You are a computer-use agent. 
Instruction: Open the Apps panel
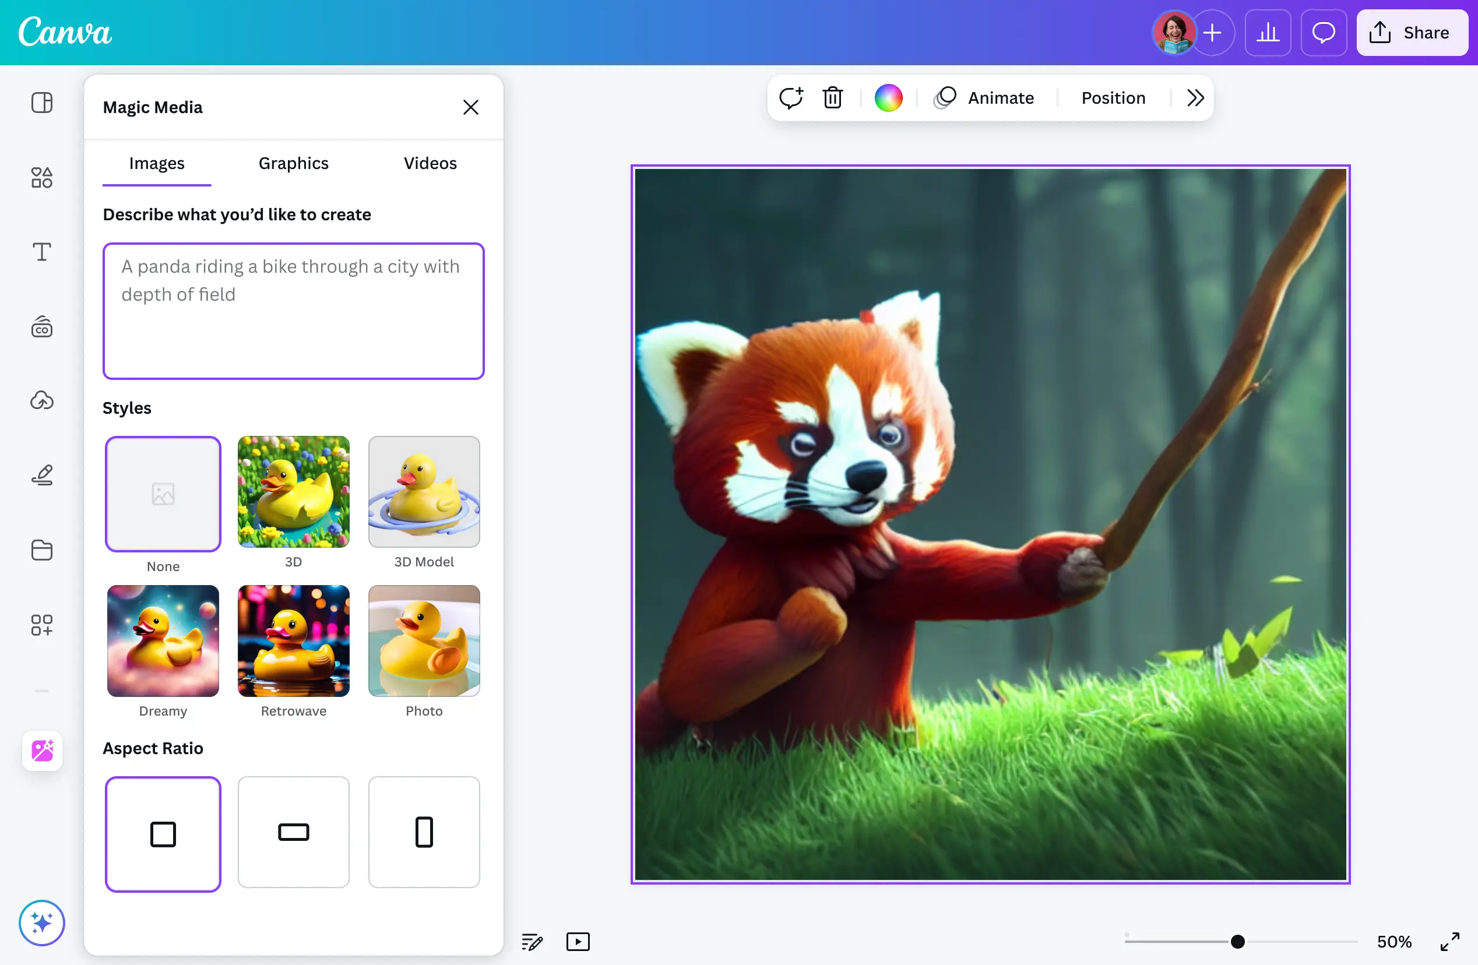[x=41, y=625]
